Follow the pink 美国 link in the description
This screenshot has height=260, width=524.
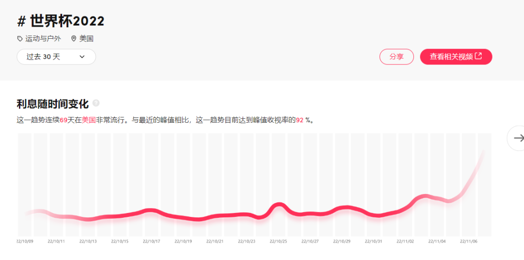tap(88, 120)
